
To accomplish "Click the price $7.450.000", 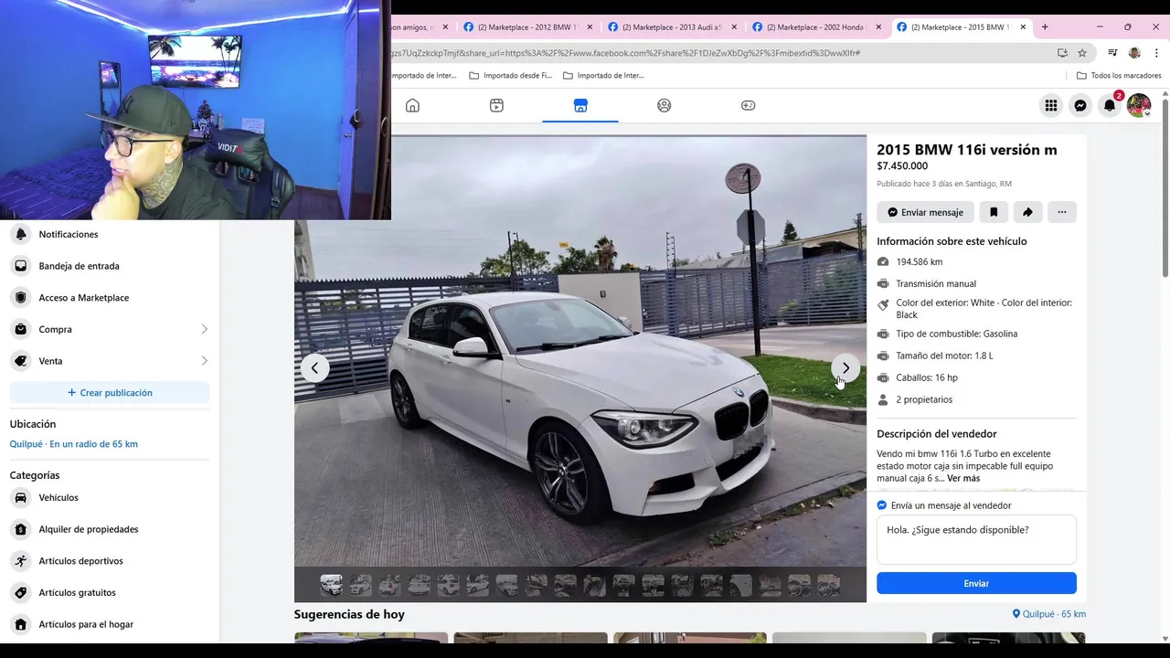I will coord(902,166).
